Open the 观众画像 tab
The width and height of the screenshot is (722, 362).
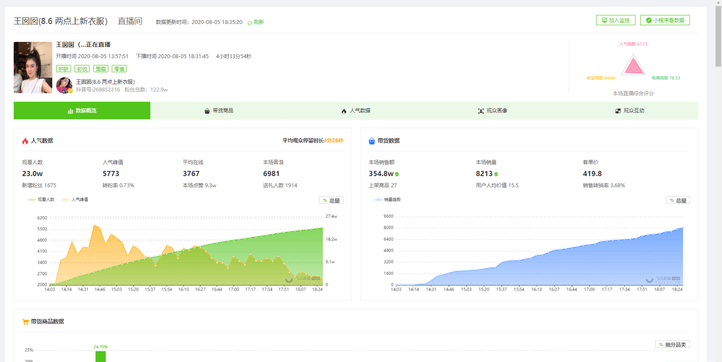click(493, 111)
